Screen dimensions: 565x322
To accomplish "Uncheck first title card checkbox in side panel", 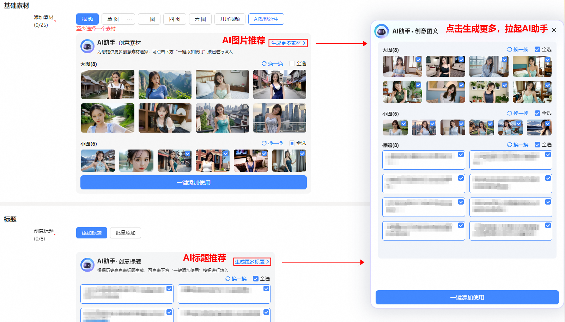I will pyautogui.click(x=461, y=154).
